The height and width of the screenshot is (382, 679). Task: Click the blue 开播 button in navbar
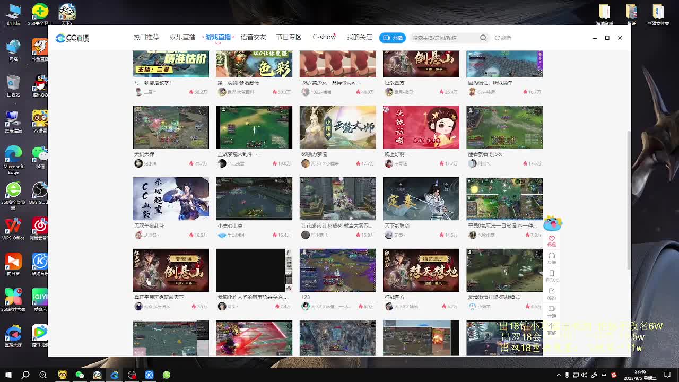pyautogui.click(x=392, y=38)
